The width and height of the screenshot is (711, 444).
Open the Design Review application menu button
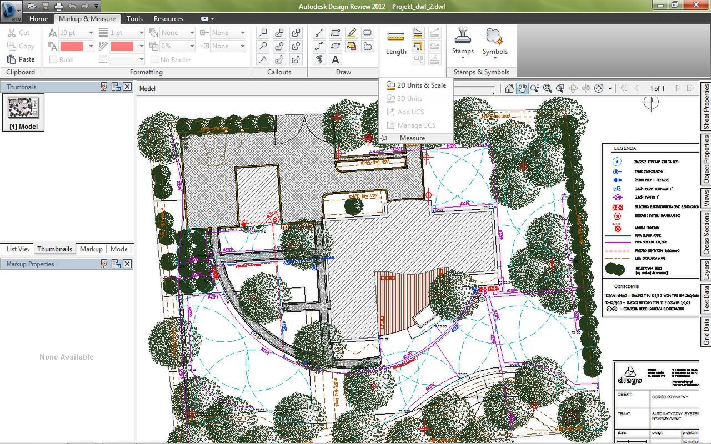pos(11,11)
